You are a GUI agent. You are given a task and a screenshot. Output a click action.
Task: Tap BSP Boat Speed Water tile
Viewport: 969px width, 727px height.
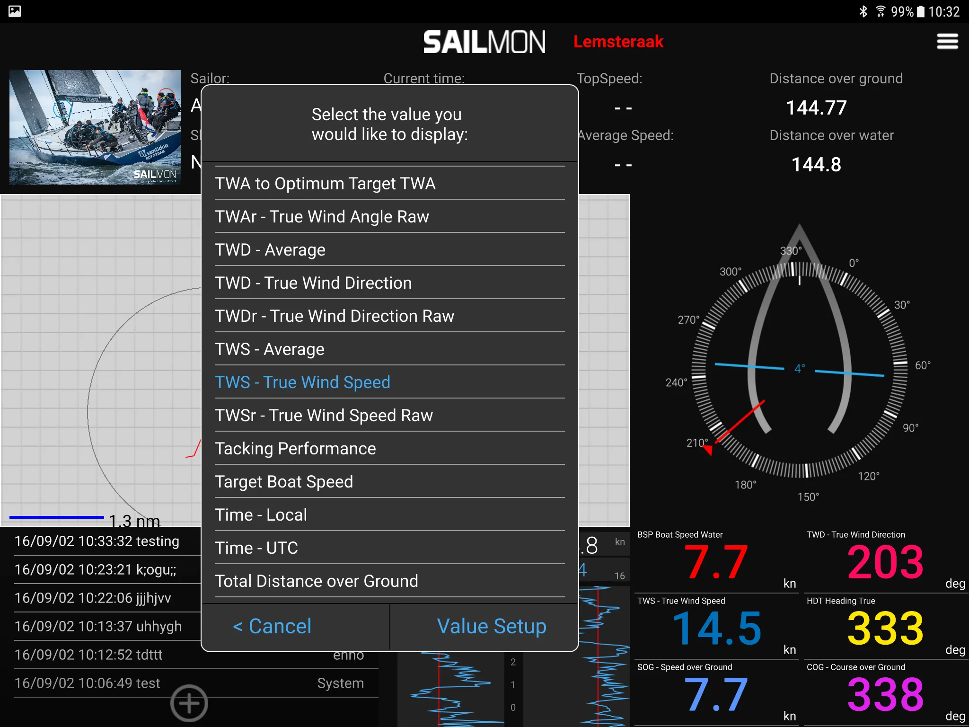[716, 560]
